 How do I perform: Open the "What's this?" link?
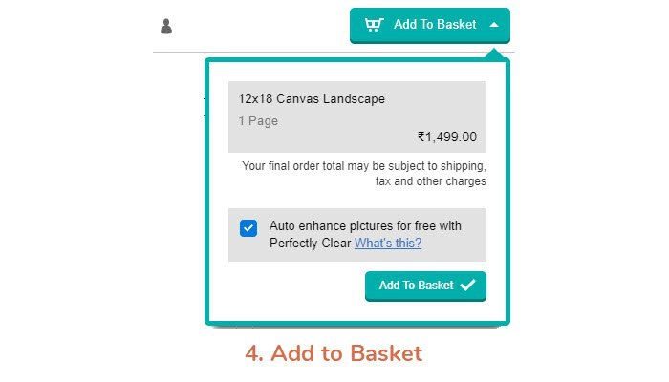(x=387, y=243)
